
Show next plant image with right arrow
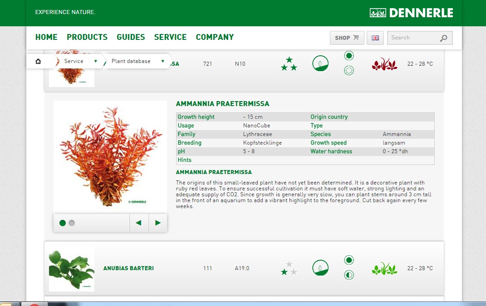[x=158, y=223]
